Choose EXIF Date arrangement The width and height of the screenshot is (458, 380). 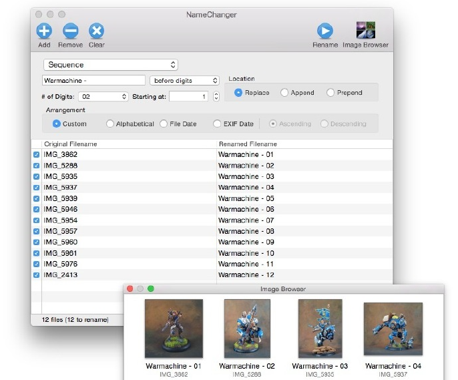234,124
